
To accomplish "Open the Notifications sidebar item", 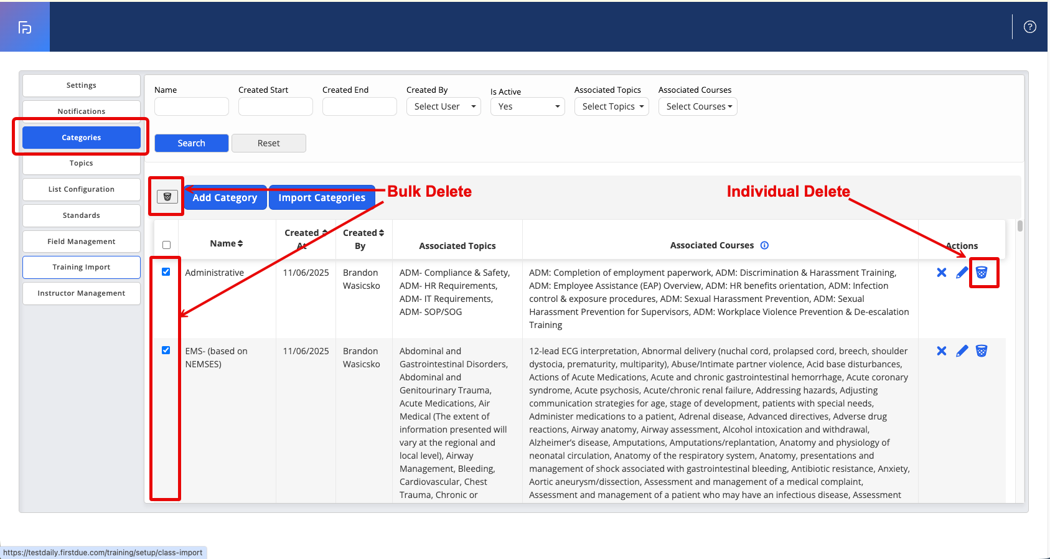I will click(82, 111).
